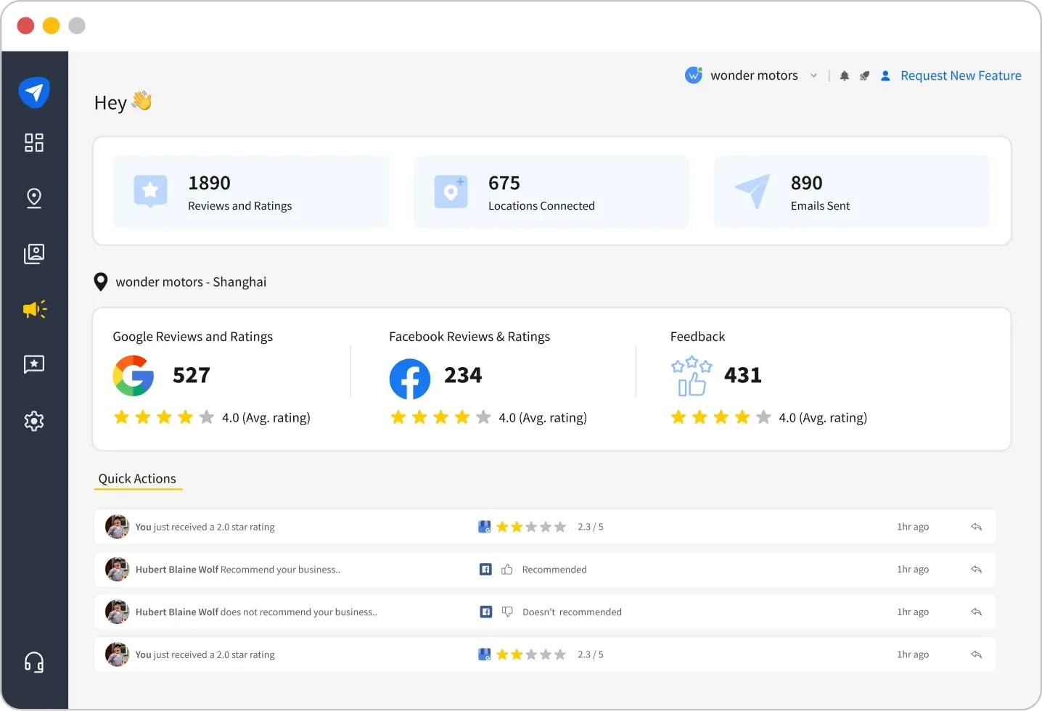
Task: Switch to the Quick Actions tab
Action: (137, 479)
